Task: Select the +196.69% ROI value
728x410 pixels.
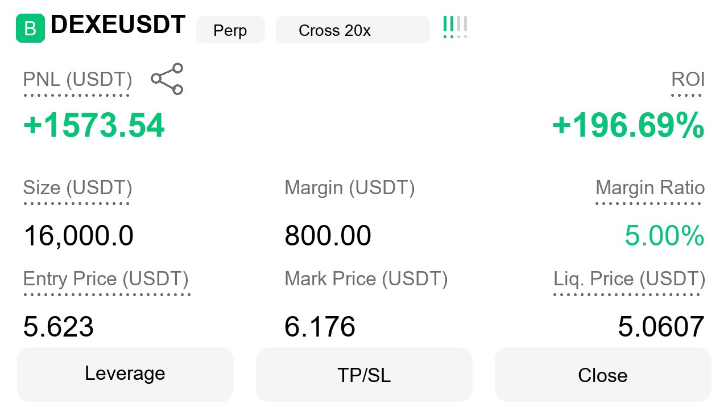Action: coord(628,126)
